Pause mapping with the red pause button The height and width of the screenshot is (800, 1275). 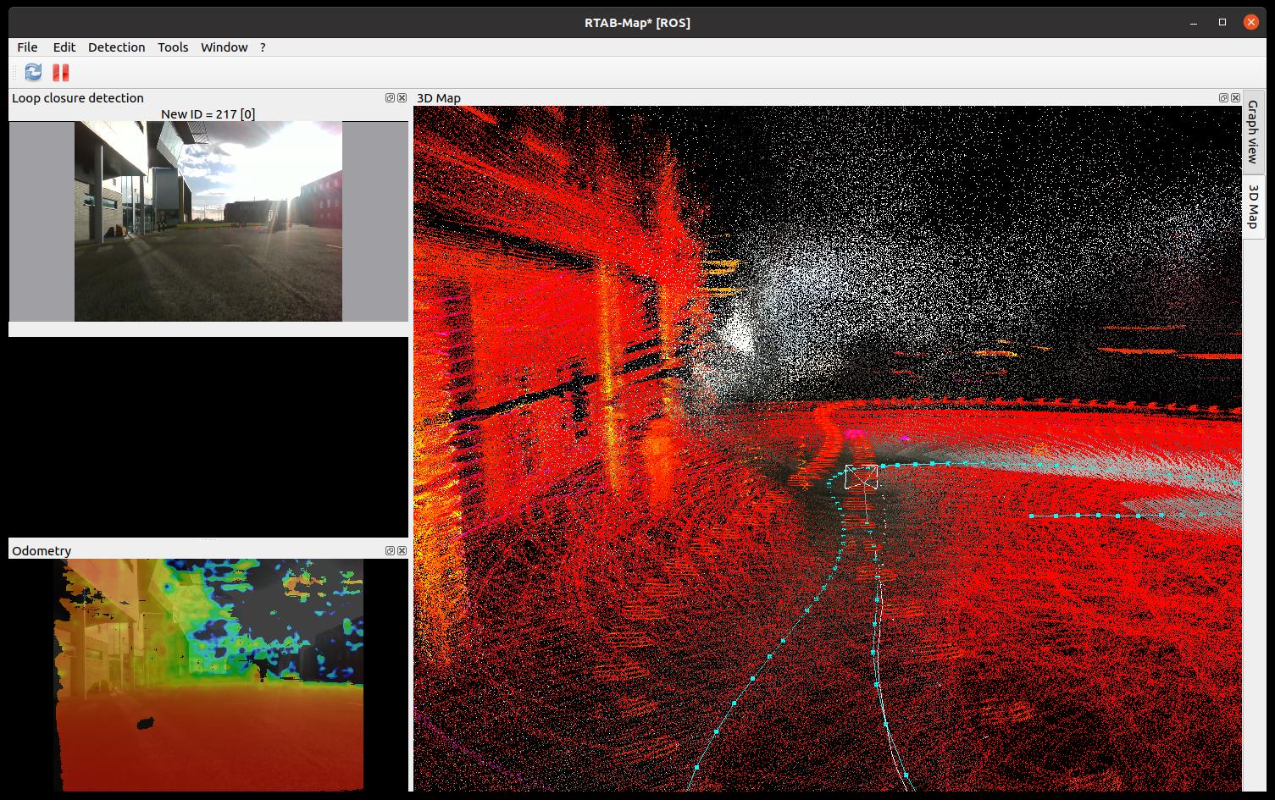pyautogui.click(x=60, y=72)
